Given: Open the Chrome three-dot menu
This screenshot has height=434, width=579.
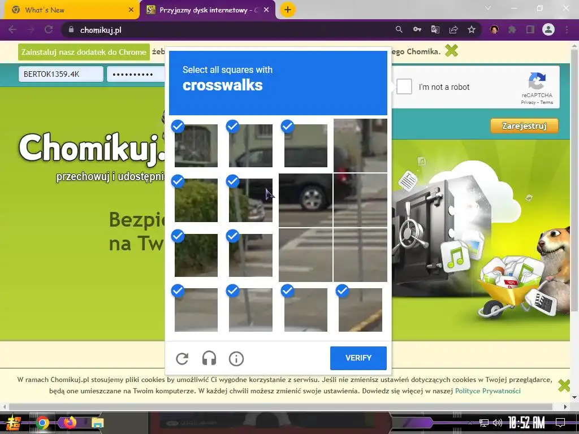Looking at the screenshot, I should (567, 29).
